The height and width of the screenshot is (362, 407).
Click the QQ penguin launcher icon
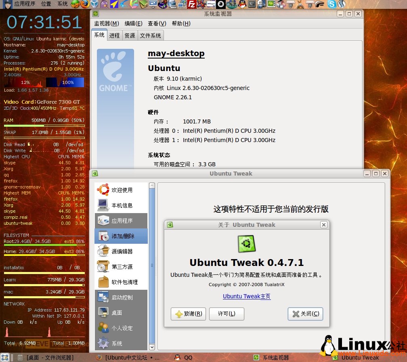[x=242, y=4]
